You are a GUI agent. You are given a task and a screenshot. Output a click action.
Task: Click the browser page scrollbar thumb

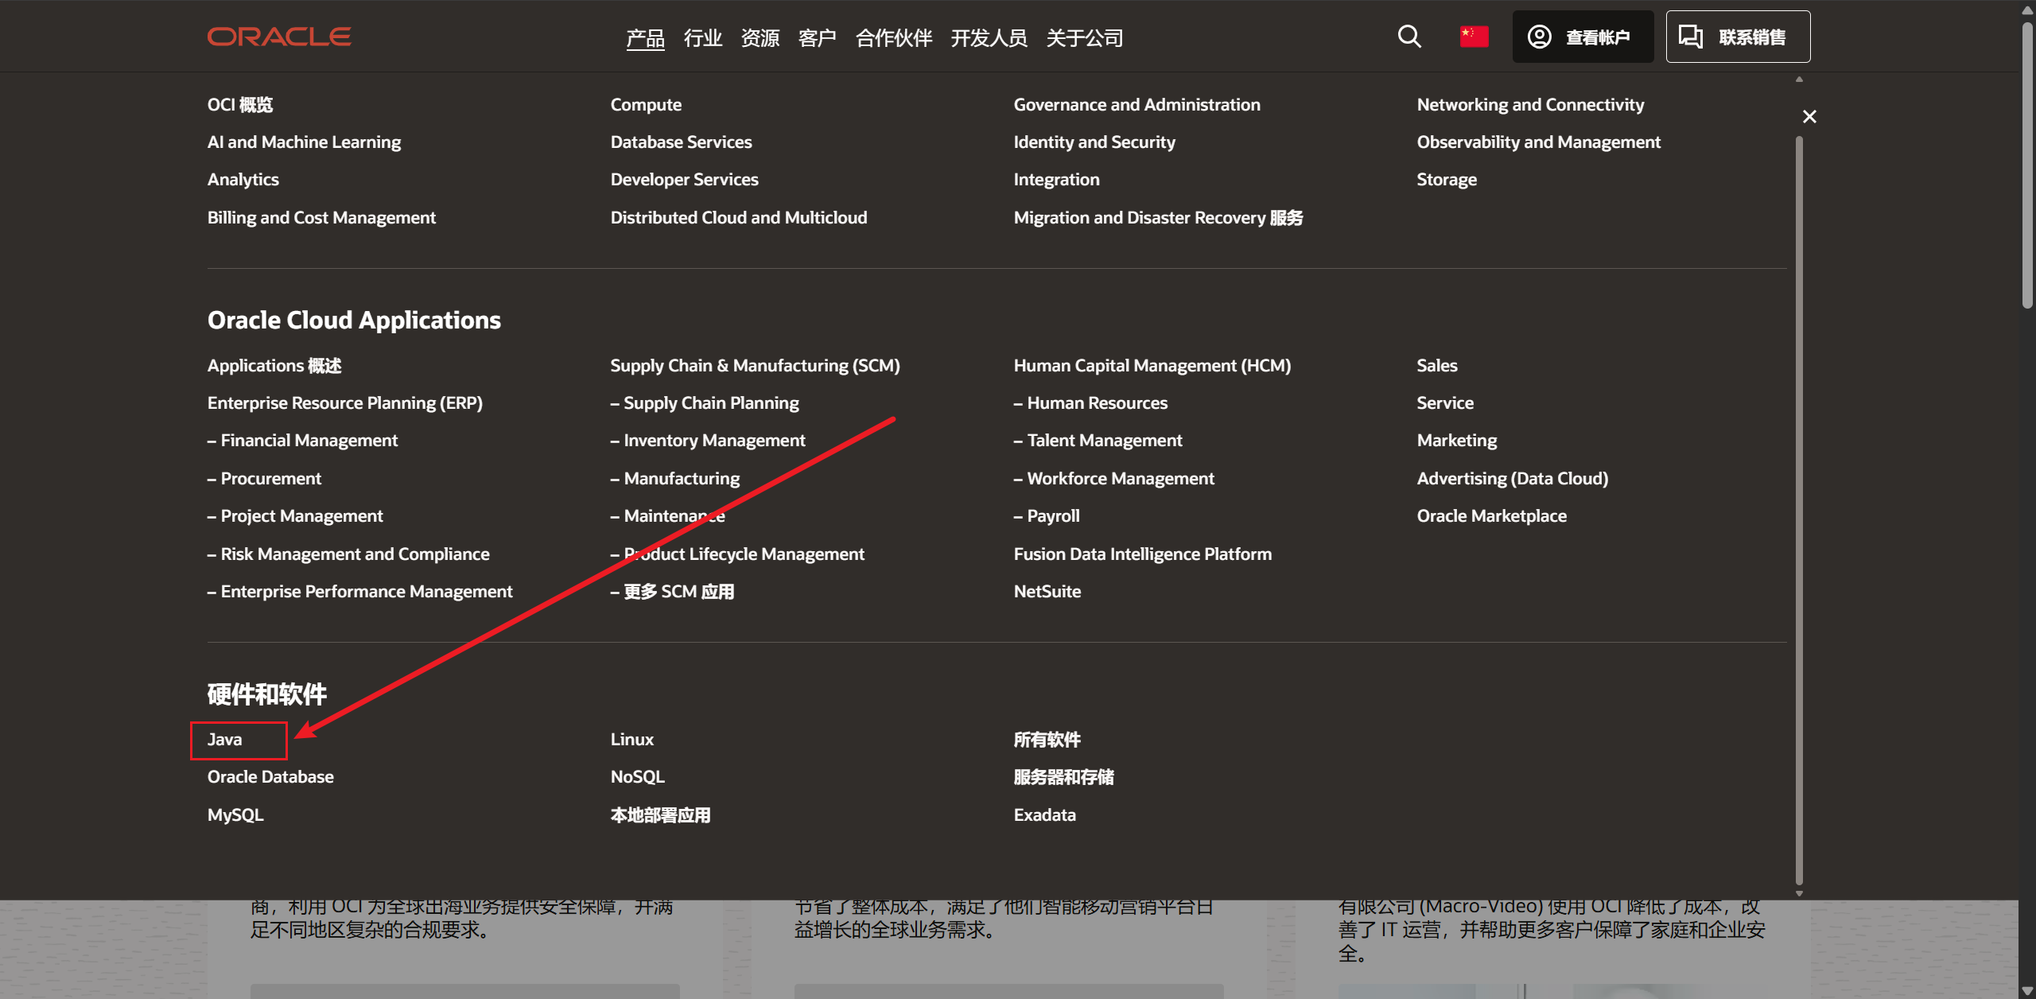[x=2027, y=165]
